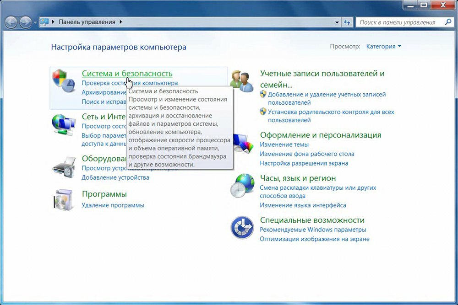The width and height of the screenshot is (458, 305).
Task: Open the Network and Internet globe icon
Action: coord(64,125)
